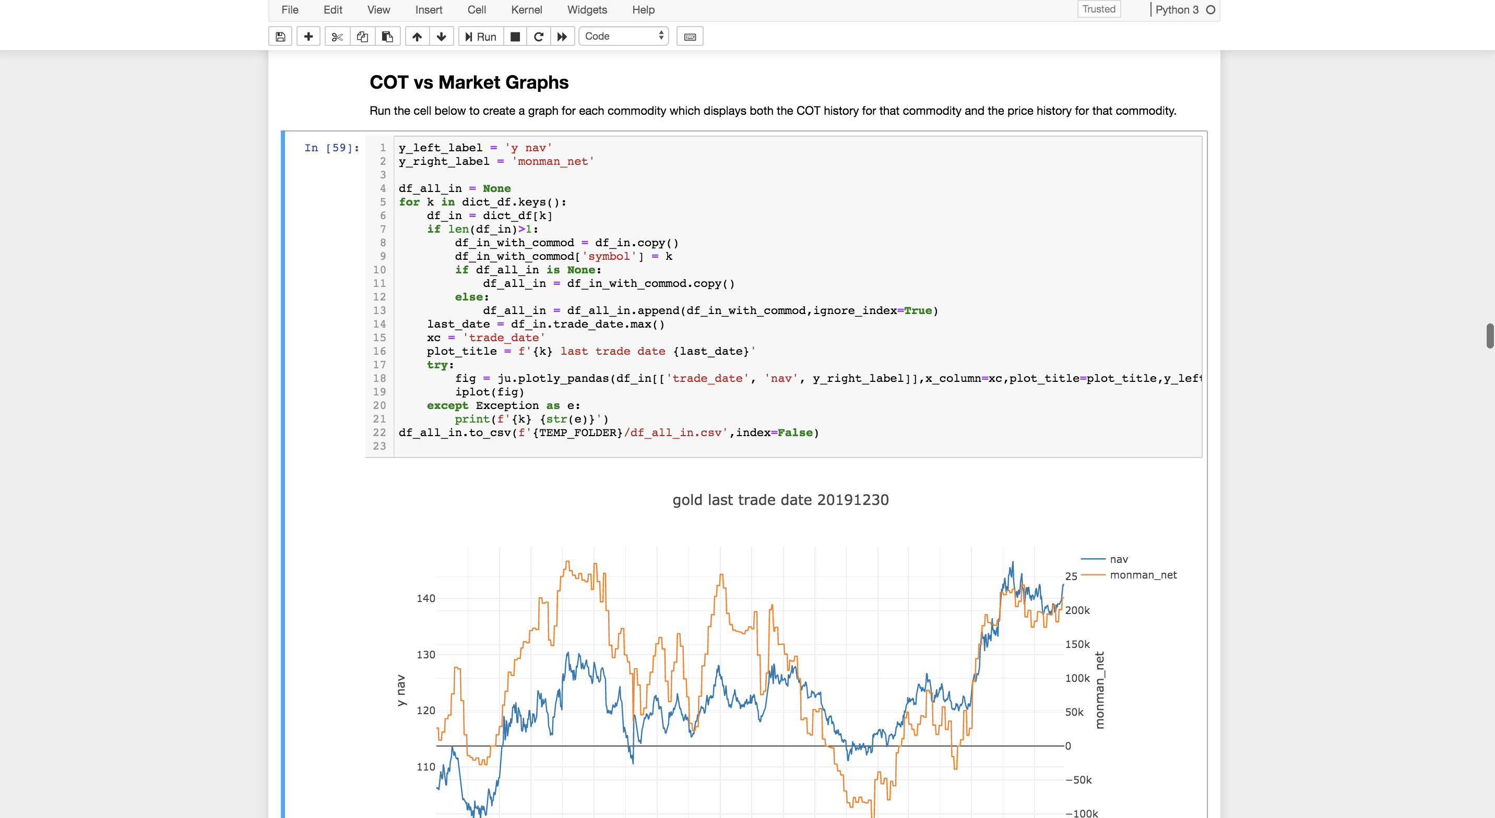This screenshot has width=1495, height=818.
Task: Click the page vertical scrollbar thumb
Action: point(1489,336)
